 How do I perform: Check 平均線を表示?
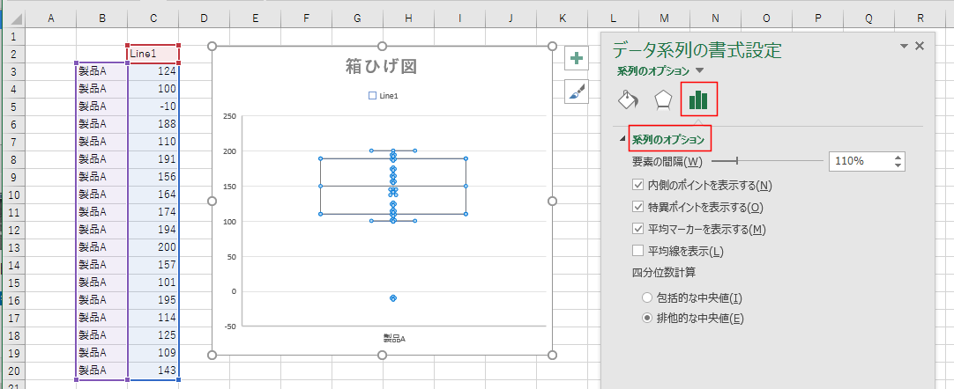[x=638, y=251]
